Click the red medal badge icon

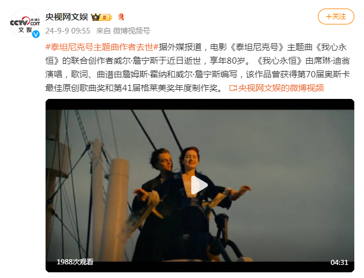(x=121, y=17)
